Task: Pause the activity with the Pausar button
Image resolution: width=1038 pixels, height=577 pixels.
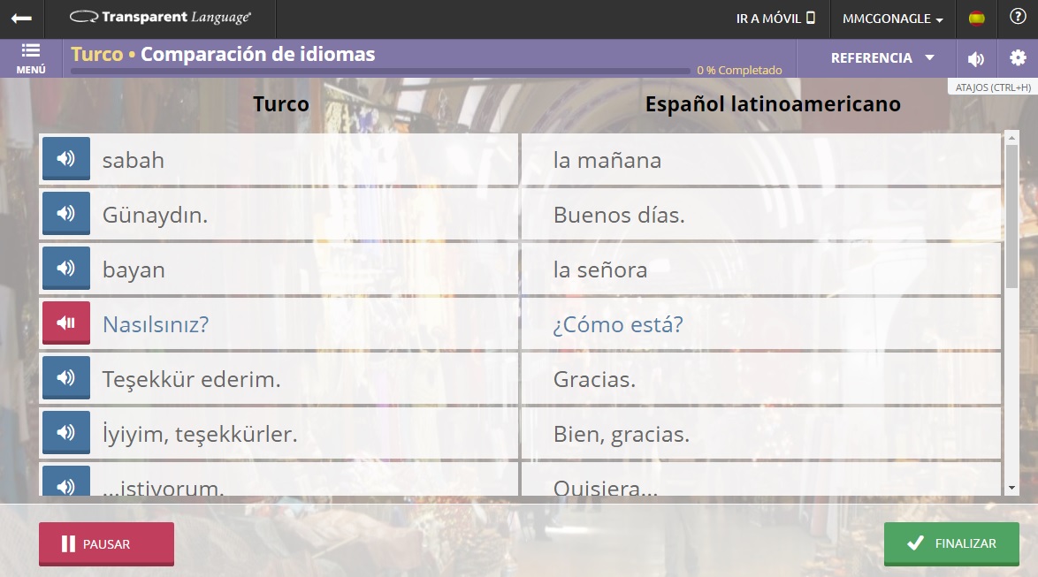Action: coord(106,543)
